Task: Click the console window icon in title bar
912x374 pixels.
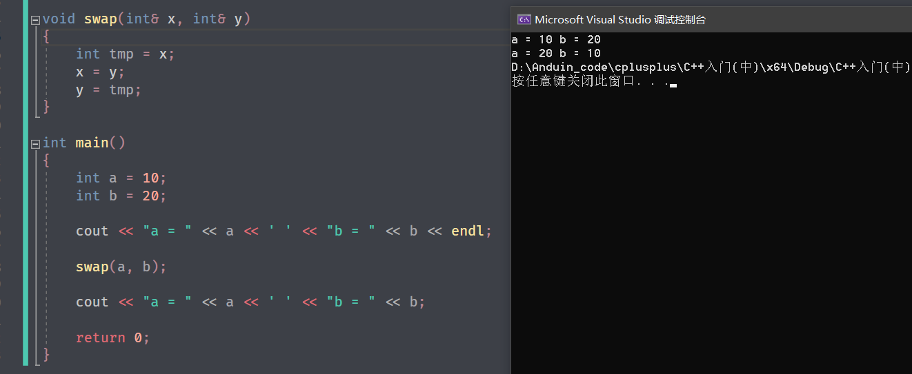Action: (x=524, y=19)
